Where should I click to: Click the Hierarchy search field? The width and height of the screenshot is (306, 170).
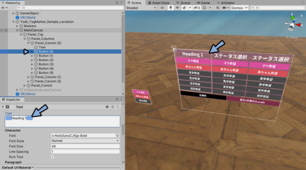70,8
